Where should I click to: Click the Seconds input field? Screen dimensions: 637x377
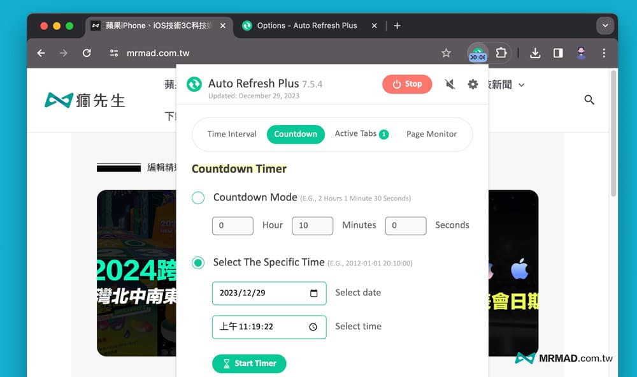(x=405, y=226)
